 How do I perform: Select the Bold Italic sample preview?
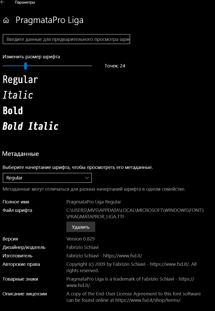[x=30, y=126]
